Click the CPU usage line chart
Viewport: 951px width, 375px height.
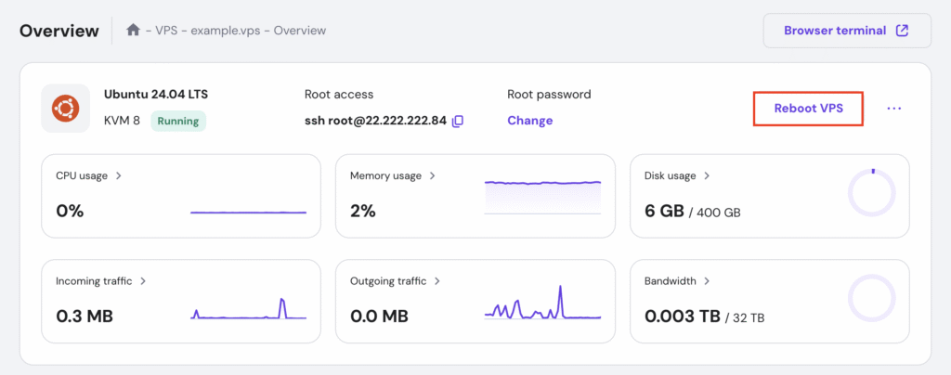pos(248,212)
